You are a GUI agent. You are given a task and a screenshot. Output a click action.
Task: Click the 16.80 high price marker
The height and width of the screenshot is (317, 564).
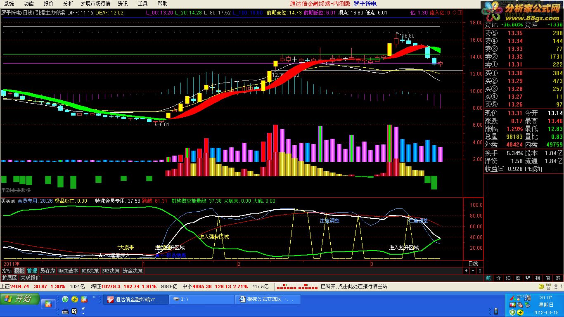click(408, 36)
